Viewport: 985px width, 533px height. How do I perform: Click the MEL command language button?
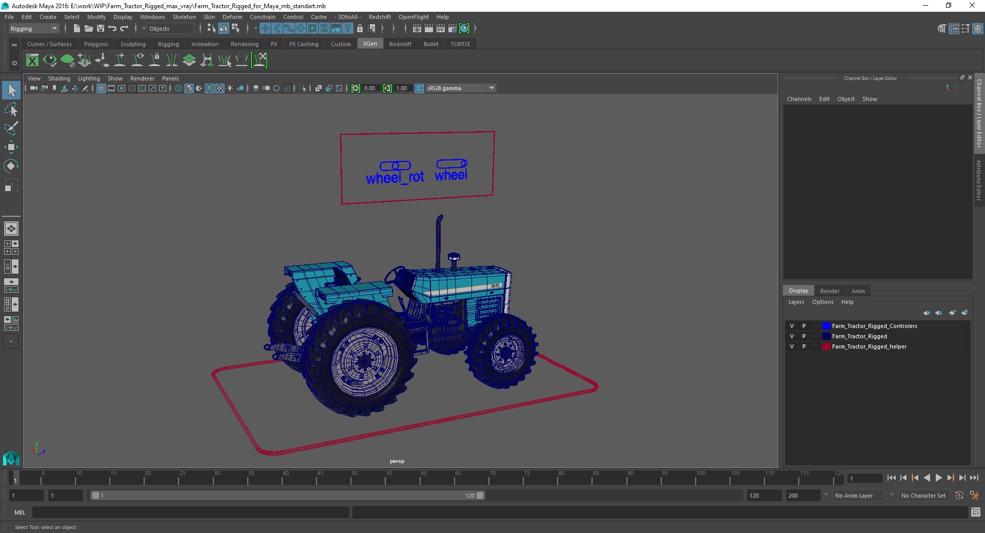point(19,512)
